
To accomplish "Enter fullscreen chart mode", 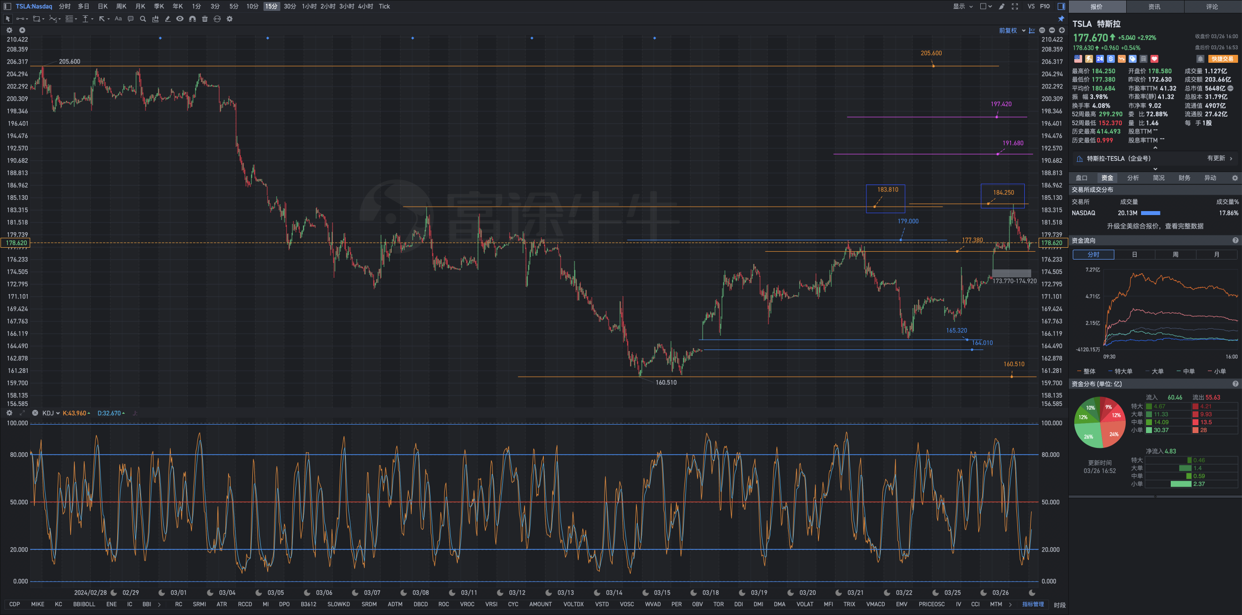I will click(1015, 6).
